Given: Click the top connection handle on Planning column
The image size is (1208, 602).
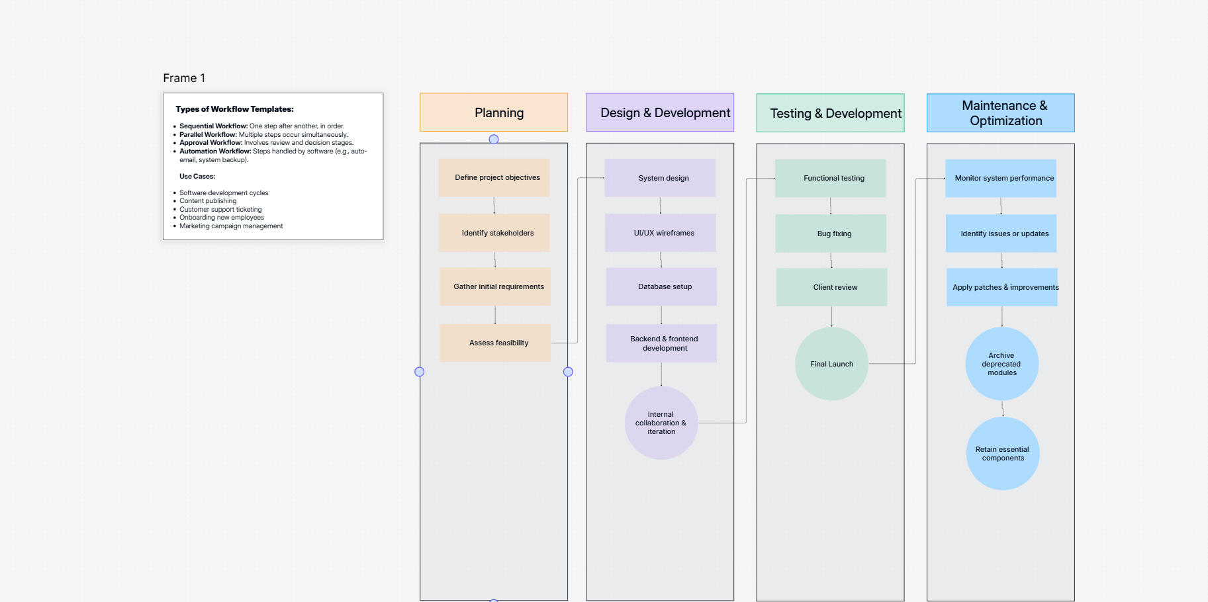Looking at the screenshot, I should coord(494,140).
